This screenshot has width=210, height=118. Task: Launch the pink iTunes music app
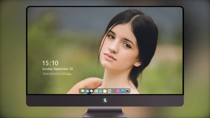click(x=118, y=91)
